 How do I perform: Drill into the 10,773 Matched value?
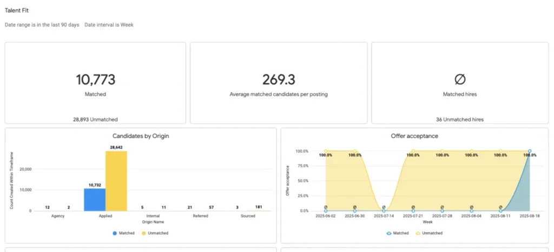click(95, 80)
